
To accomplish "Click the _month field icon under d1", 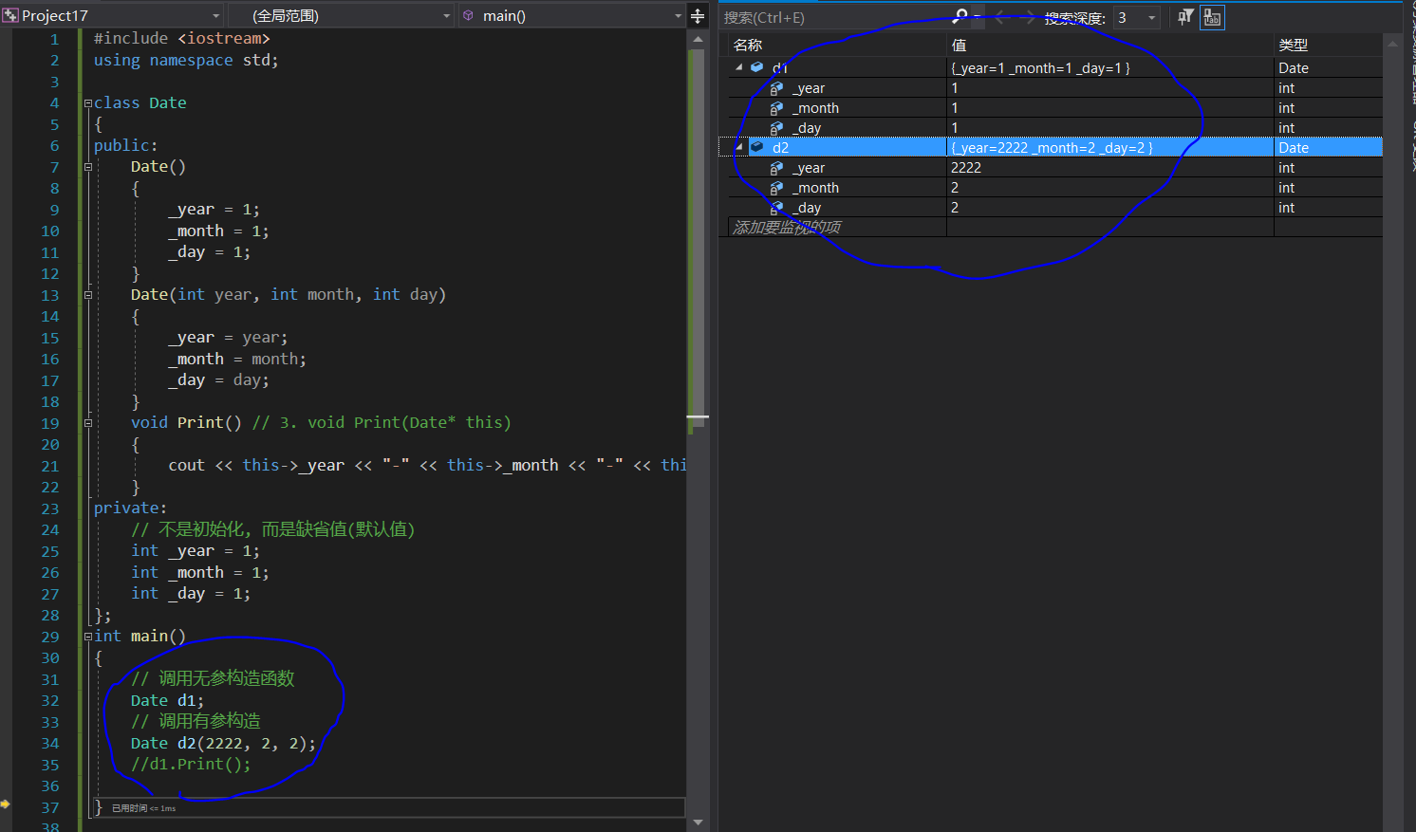I will click(776, 108).
